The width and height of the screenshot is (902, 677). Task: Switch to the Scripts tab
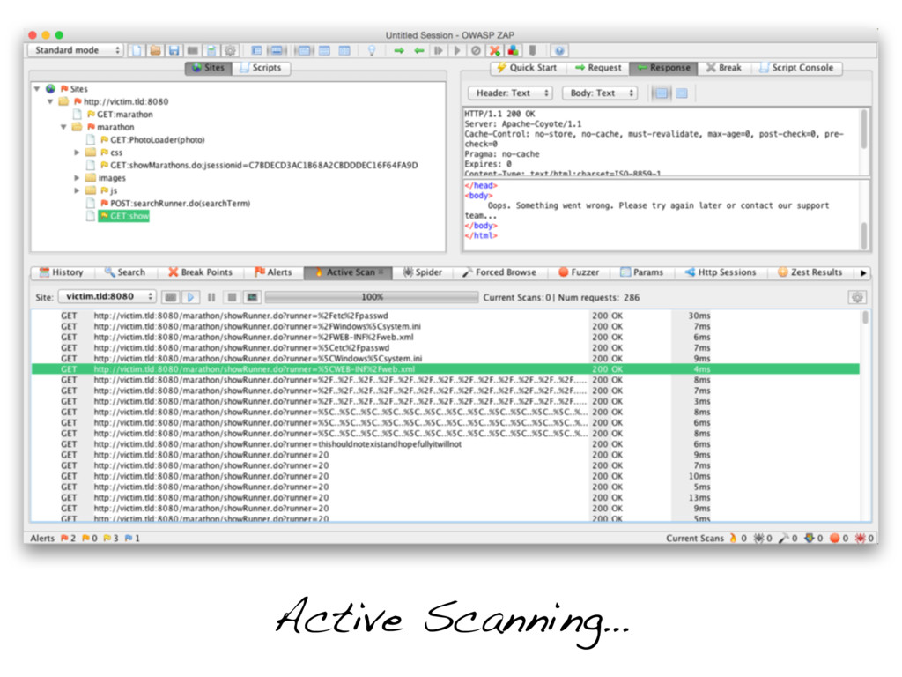point(261,68)
